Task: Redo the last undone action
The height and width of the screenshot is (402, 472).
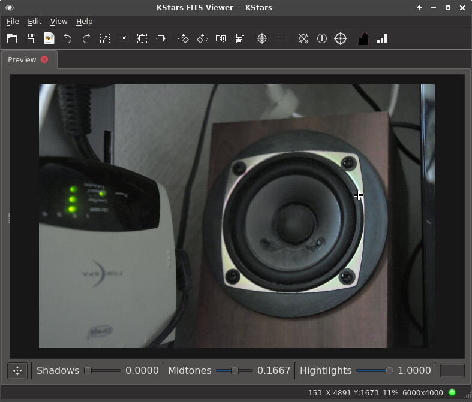Action: pyautogui.click(x=86, y=38)
